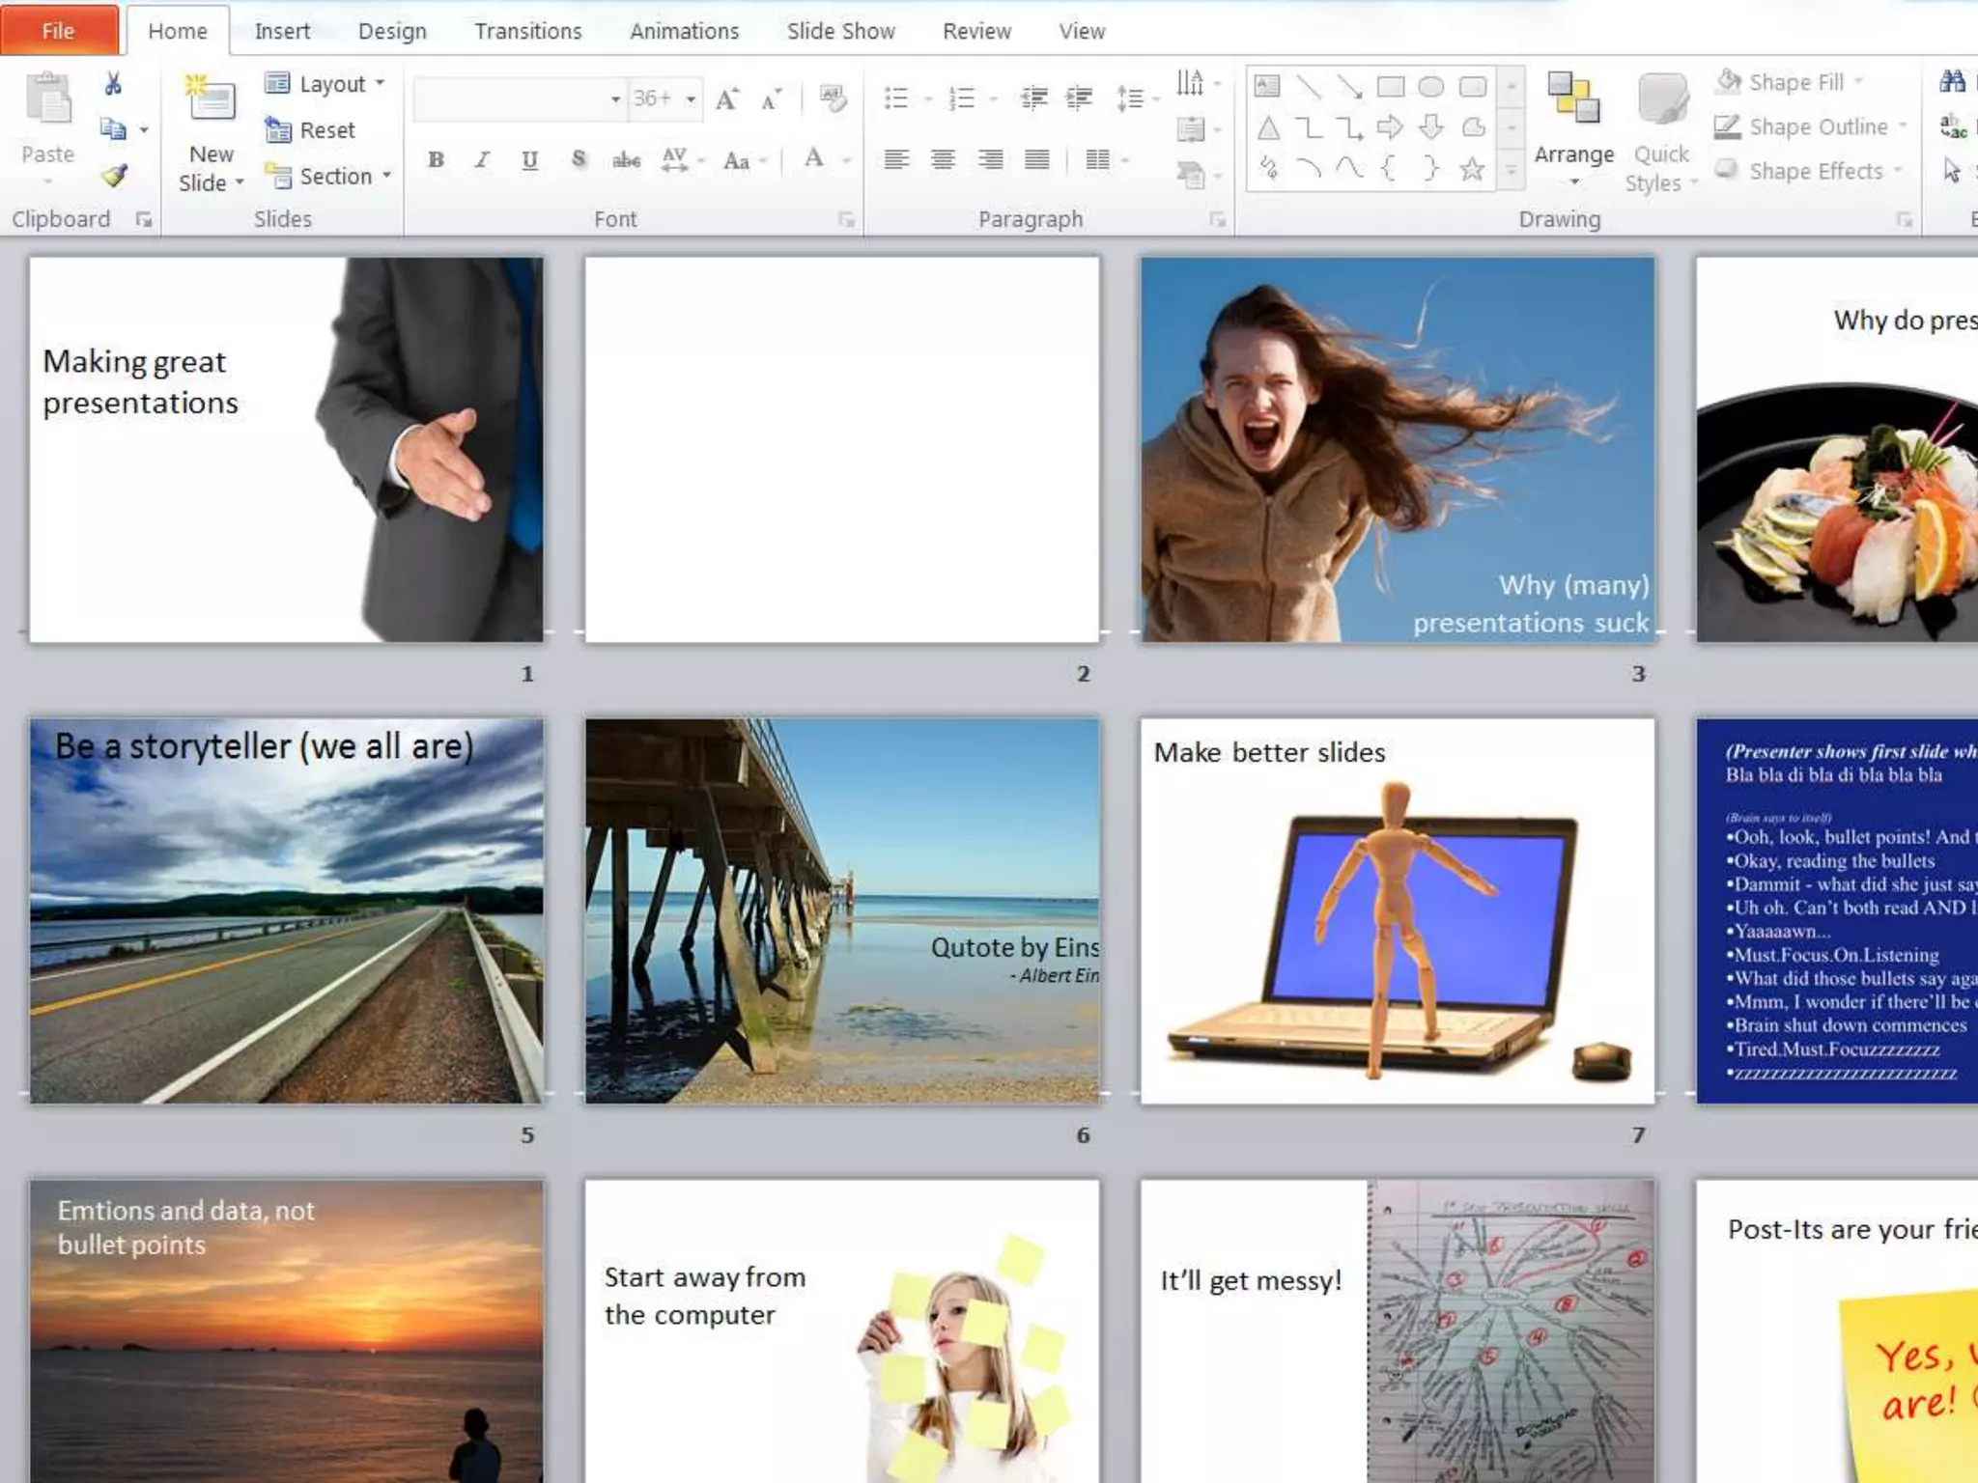Click the Clear Formatting icon
This screenshot has height=1483, width=1978.
pyautogui.click(x=832, y=98)
